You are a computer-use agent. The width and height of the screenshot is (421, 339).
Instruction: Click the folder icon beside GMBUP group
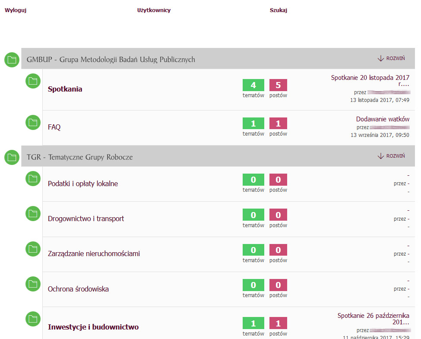(12, 60)
